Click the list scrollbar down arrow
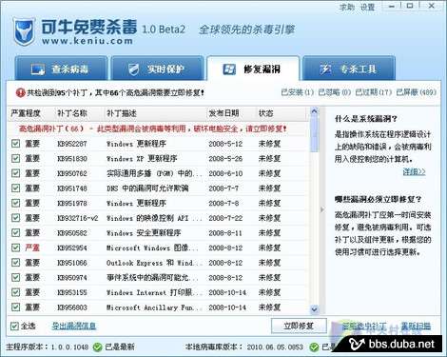 tap(314, 309)
